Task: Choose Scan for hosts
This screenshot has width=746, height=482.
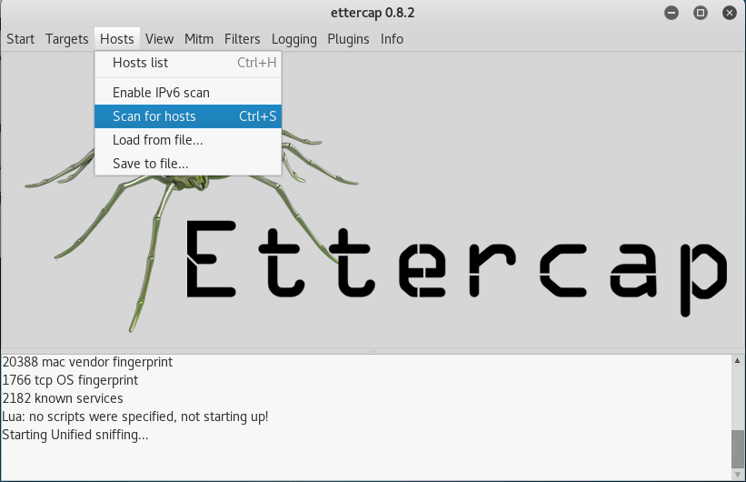Action: pyautogui.click(x=188, y=116)
